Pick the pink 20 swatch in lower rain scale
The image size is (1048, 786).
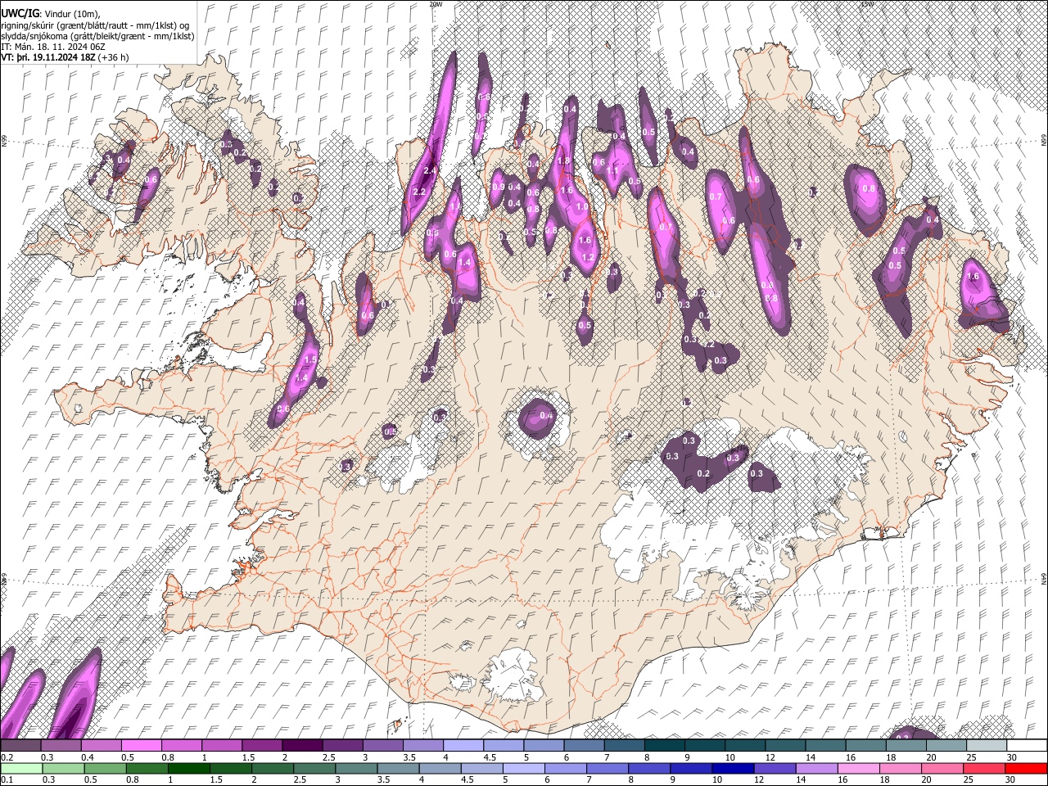tap(942, 768)
